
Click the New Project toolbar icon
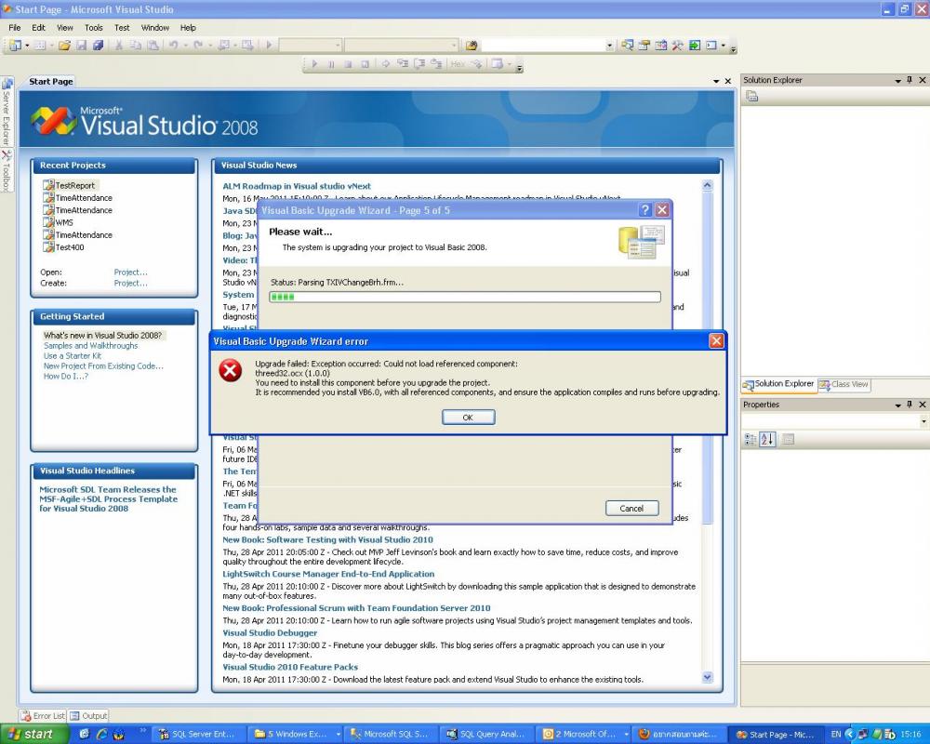click(x=15, y=45)
